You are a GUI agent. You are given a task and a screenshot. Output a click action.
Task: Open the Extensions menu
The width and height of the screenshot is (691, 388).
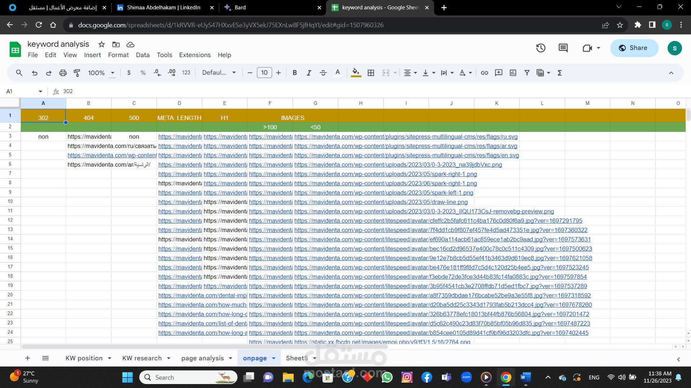tap(195, 55)
